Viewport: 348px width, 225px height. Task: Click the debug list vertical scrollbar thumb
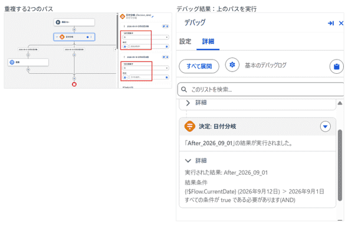pos(340,165)
